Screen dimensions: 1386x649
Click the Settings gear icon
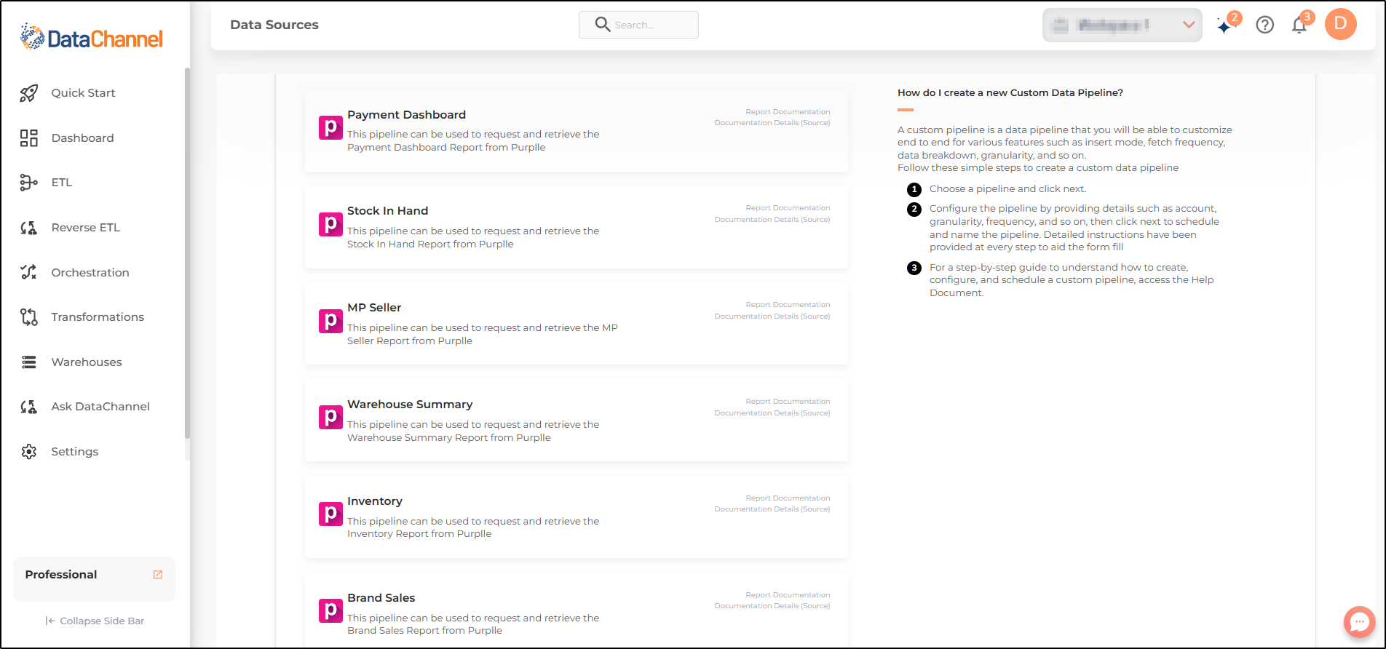click(28, 452)
